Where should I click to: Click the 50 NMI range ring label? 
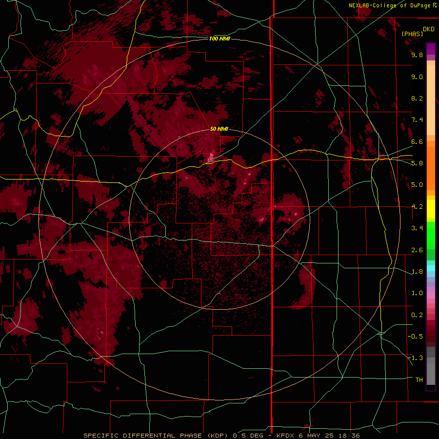pyautogui.click(x=219, y=129)
